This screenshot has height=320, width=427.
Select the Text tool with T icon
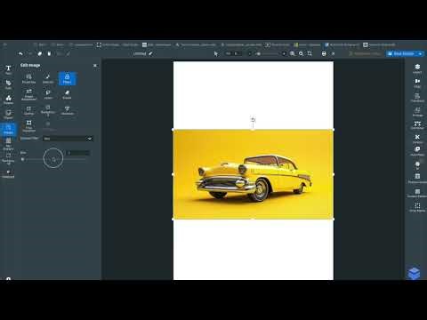pyautogui.click(x=8, y=69)
